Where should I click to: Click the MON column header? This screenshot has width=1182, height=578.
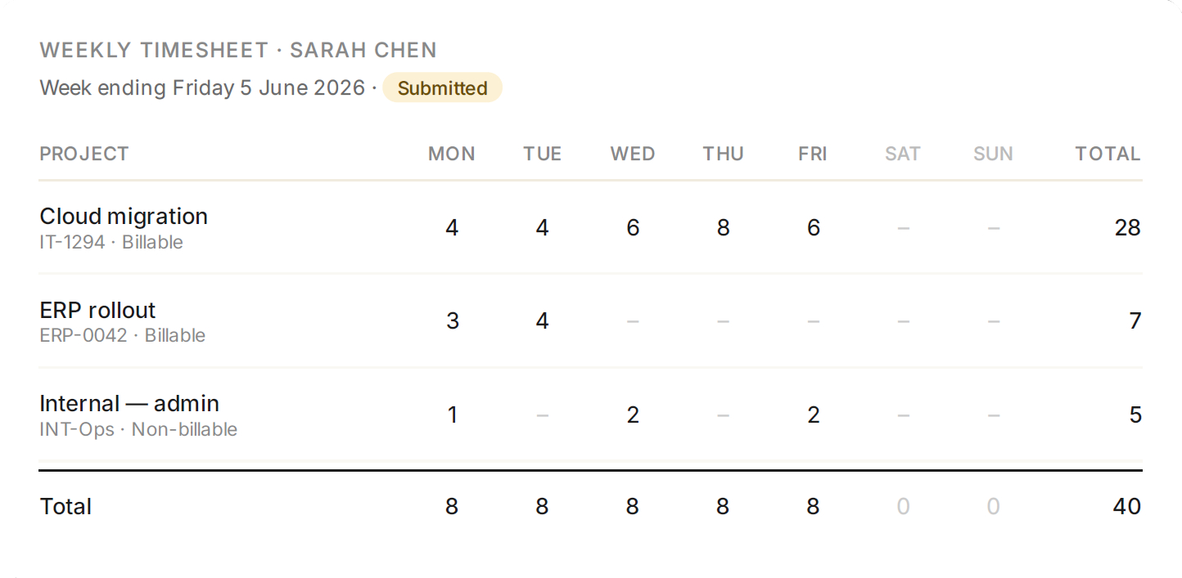tap(452, 154)
